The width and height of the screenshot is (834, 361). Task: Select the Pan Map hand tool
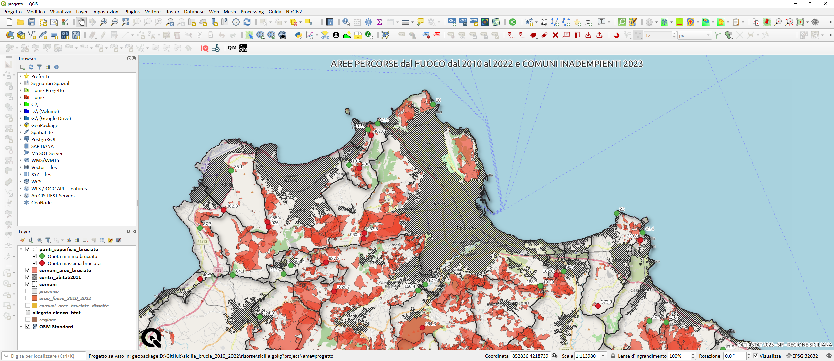coord(81,22)
